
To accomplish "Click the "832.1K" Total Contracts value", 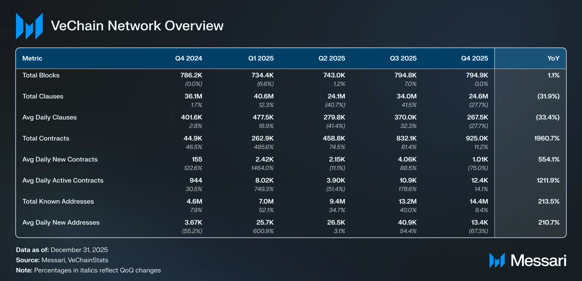I will tap(406, 138).
